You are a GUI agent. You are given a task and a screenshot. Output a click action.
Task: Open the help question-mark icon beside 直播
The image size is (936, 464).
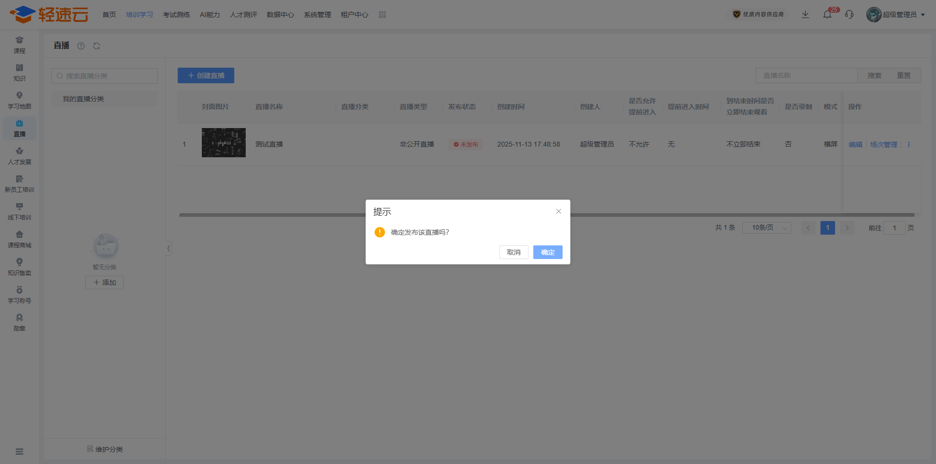click(81, 46)
